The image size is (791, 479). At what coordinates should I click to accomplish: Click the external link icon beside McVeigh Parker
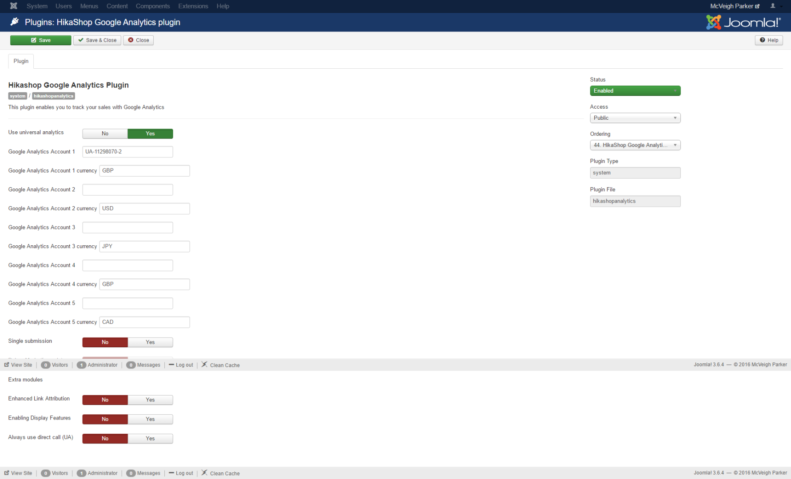tap(757, 6)
